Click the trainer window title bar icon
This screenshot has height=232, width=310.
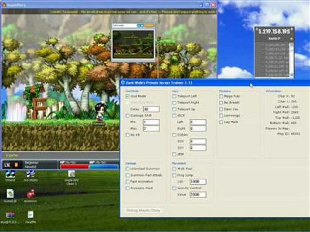123,83
